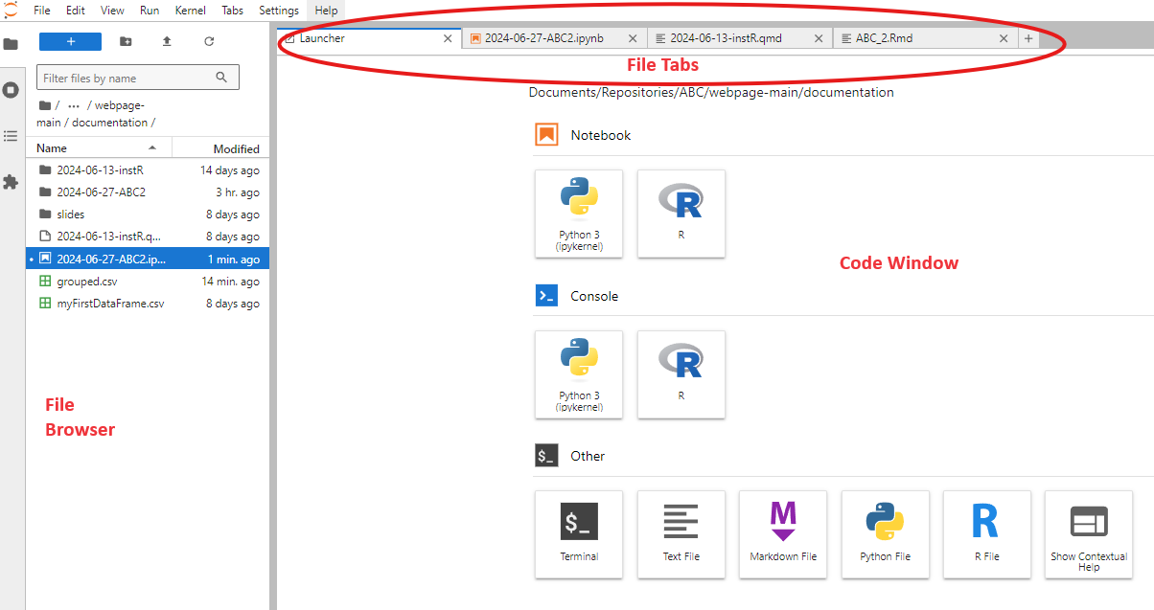This screenshot has width=1154, height=610.
Task: Click the Running Terminals and Kernels sidebar icon
Action: 12,90
